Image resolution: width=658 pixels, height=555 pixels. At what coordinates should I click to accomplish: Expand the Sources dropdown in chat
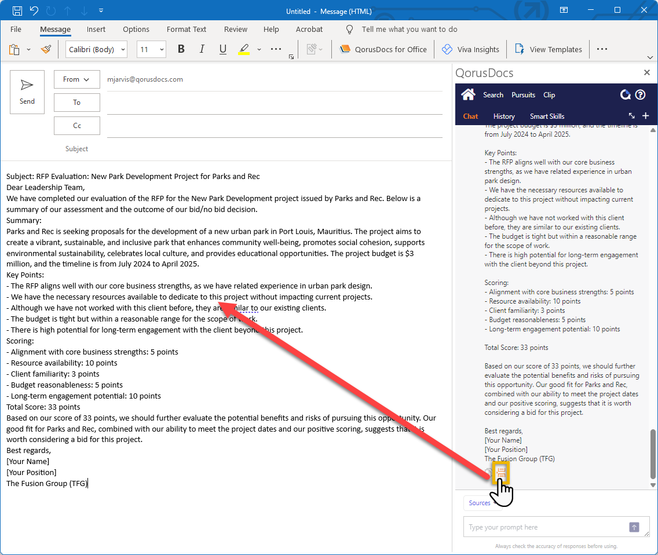tap(480, 503)
